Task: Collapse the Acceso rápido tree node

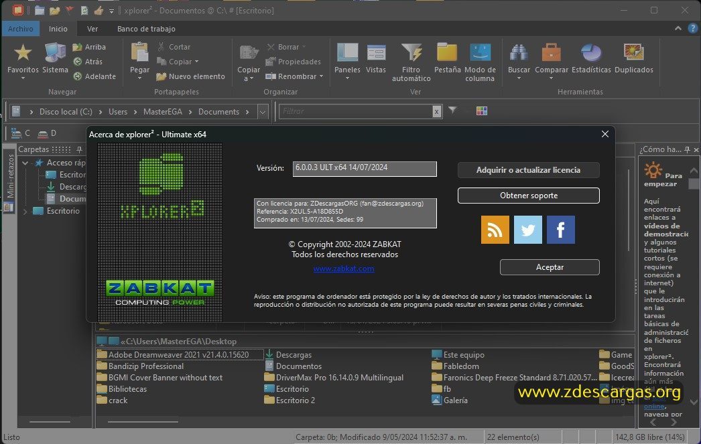Action: click(25, 163)
